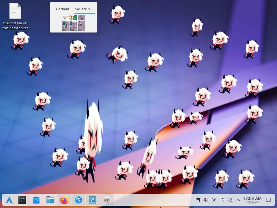Open System Settings from the taskbar
The width and height of the screenshot is (277, 208).
tap(22, 200)
